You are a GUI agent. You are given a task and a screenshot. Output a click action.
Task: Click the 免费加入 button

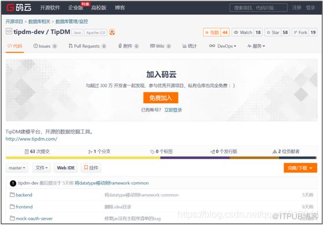[161, 98]
